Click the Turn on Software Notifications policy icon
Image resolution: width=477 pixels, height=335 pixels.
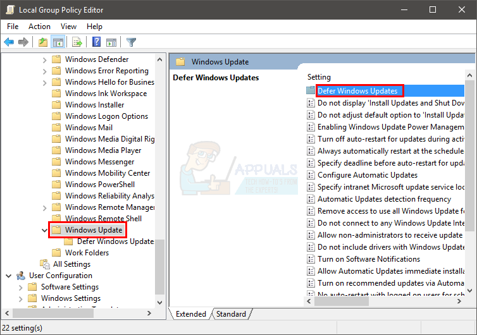[x=311, y=259]
